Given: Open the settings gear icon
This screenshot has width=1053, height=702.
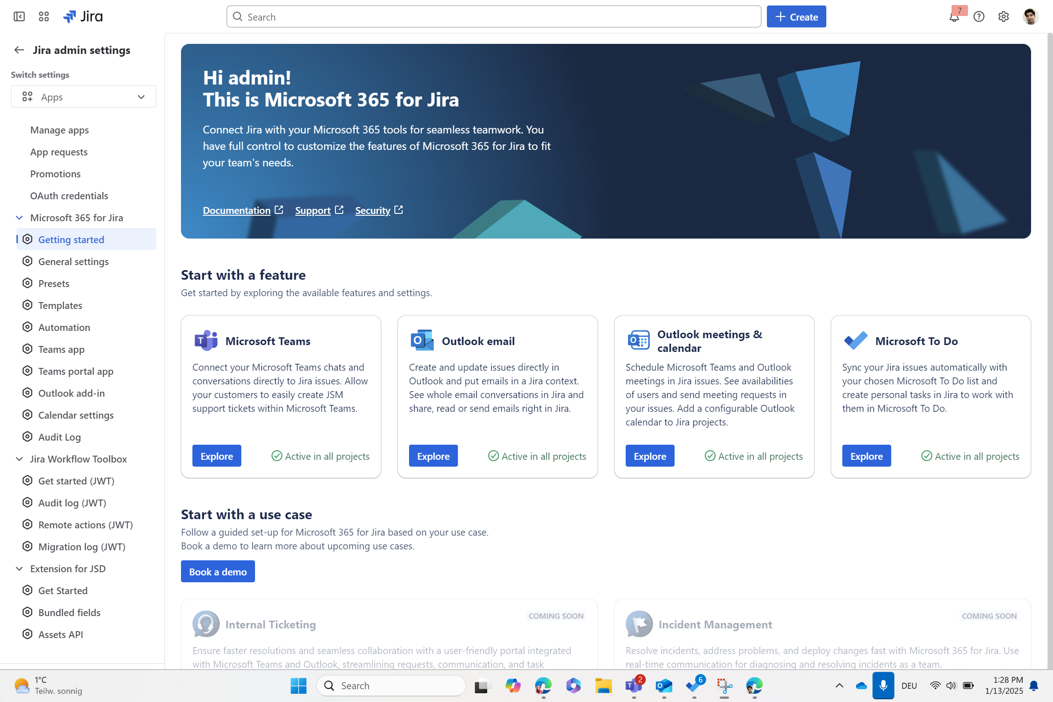Looking at the screenshot, I should coord(1004,17).
